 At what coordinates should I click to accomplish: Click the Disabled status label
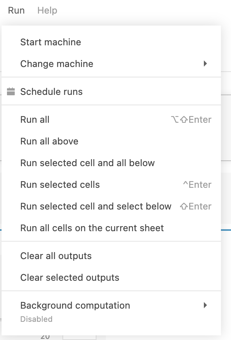point(36,319)
